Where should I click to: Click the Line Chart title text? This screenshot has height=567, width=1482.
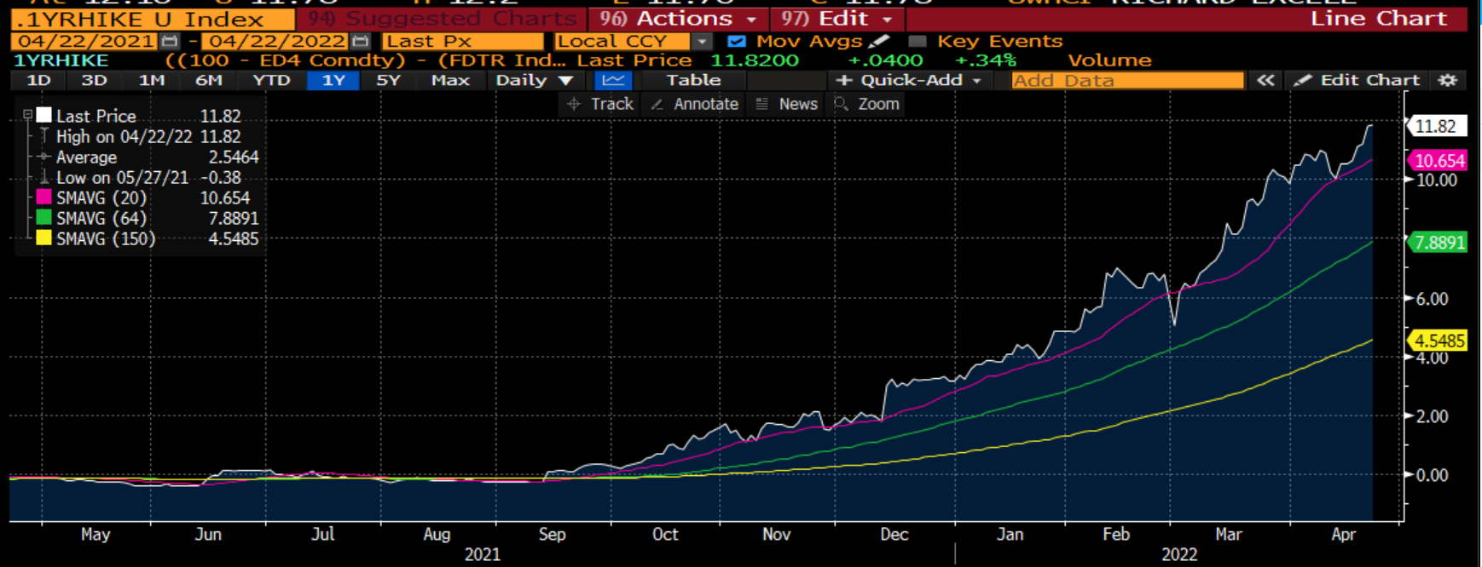pyautogui.click(x=1378, y=19)
